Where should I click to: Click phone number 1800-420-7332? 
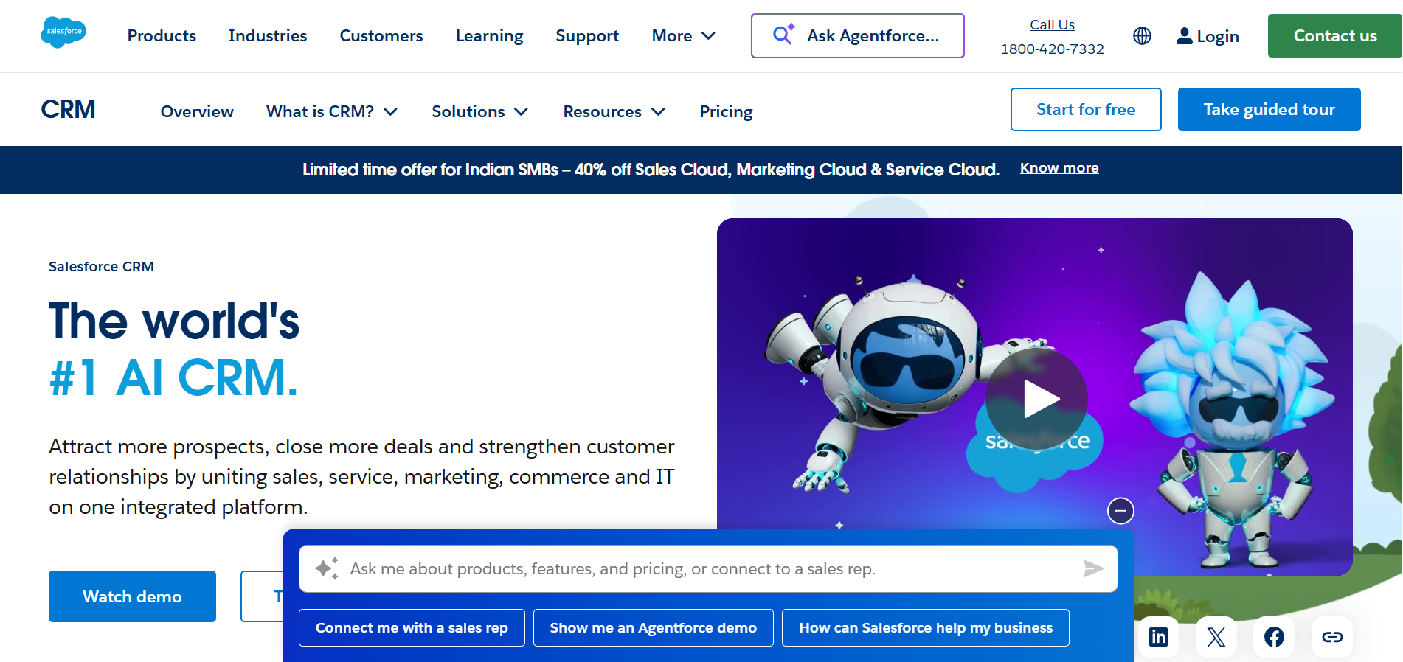pyautogui.click(x=1052, y=49)
